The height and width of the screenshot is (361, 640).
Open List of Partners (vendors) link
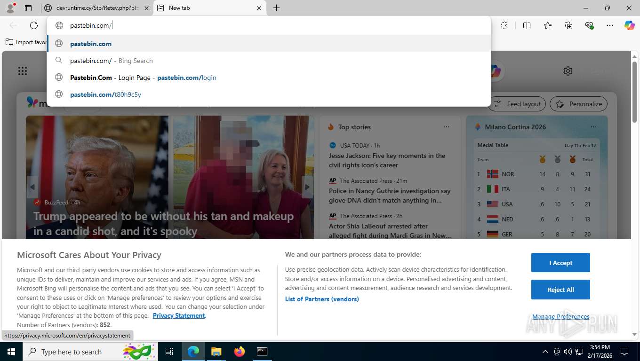tap(322, 299)
